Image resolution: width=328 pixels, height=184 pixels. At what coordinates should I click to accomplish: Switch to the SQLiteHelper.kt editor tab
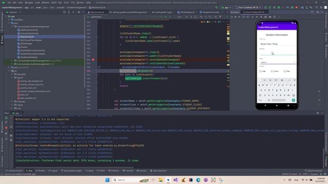click(187, 12)
